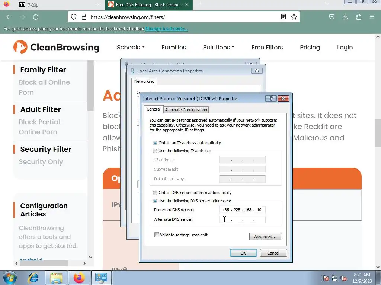Click the page scrollbar up arrow

378,37
